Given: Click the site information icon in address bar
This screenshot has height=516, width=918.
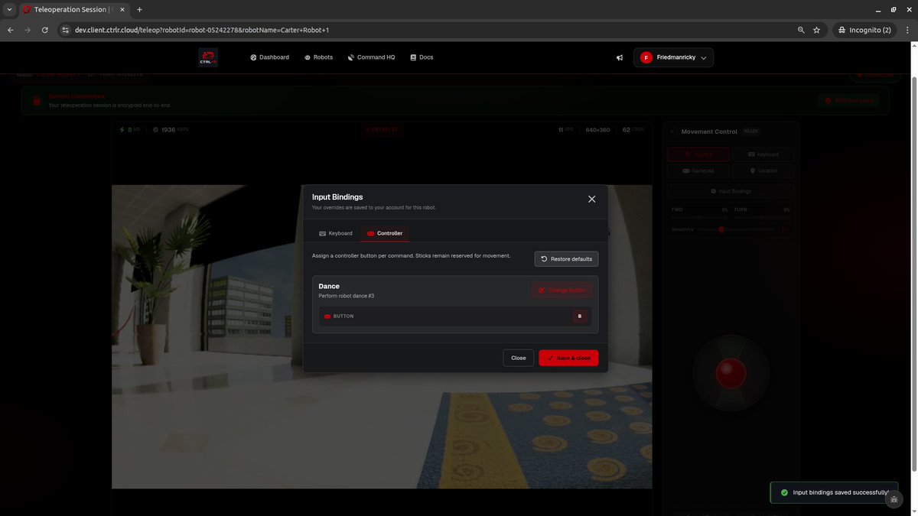Looking at the screenshot, I should [66, 30].
